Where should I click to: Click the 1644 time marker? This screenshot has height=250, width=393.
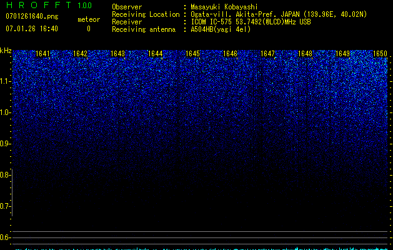(155, 54)
